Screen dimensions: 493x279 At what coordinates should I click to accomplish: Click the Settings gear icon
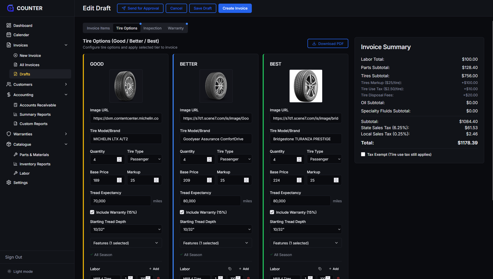point(9,182)
